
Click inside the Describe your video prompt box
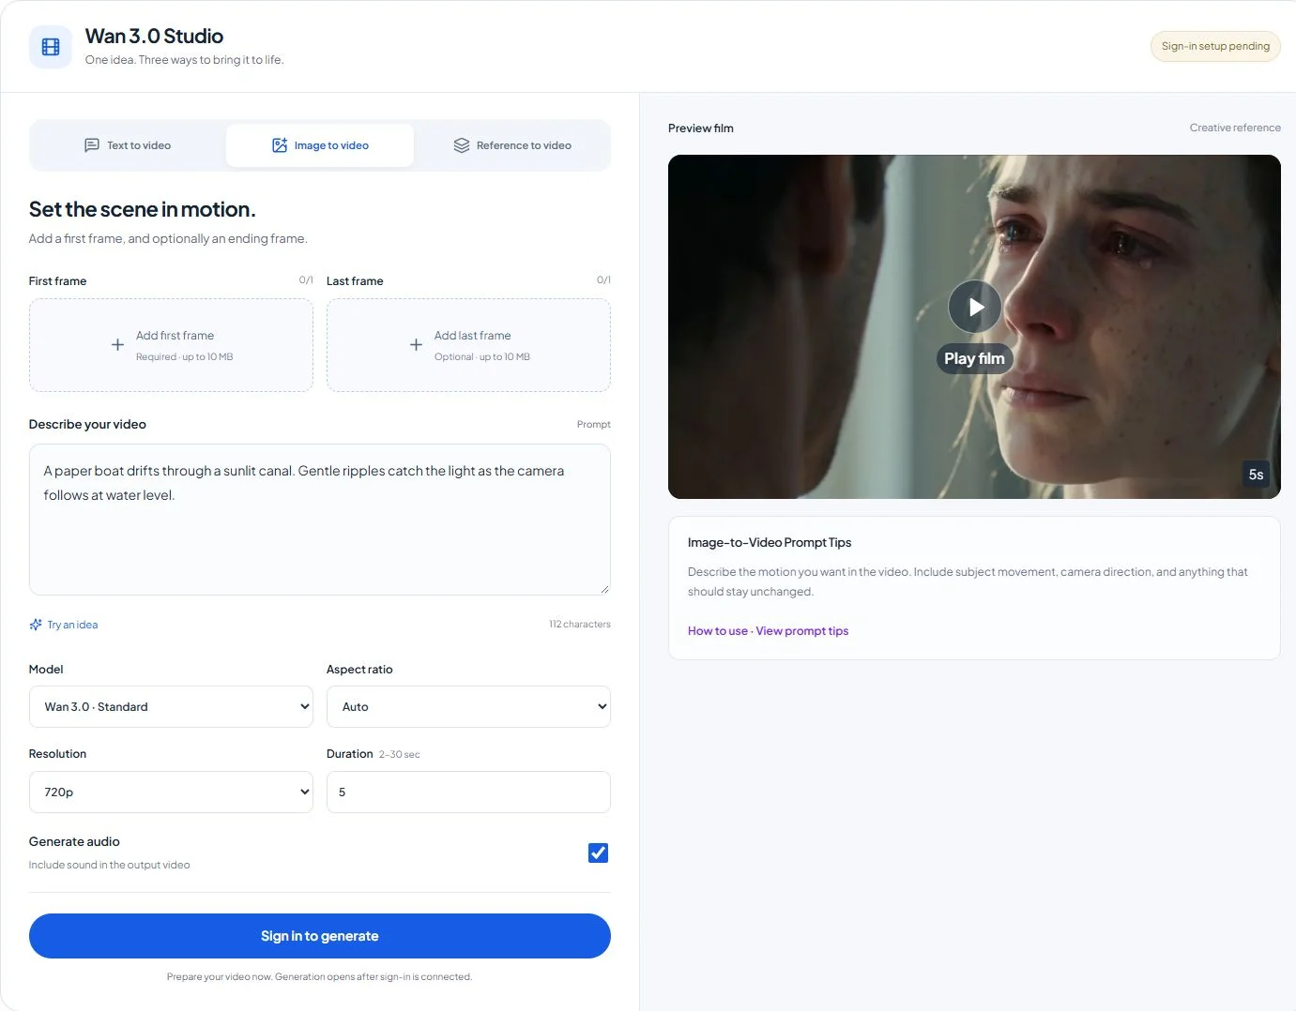pyautogui.click(x=320, y=520)
